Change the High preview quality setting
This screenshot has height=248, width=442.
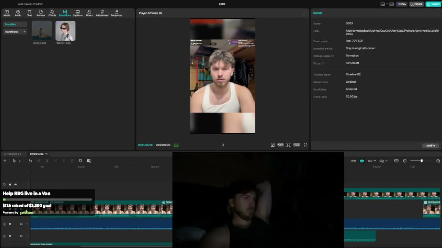click(x=280, y=145)
